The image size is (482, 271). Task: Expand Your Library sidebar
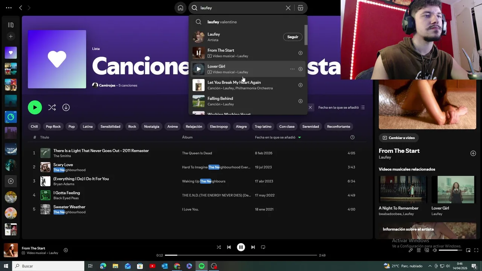(x=11, y=25)
